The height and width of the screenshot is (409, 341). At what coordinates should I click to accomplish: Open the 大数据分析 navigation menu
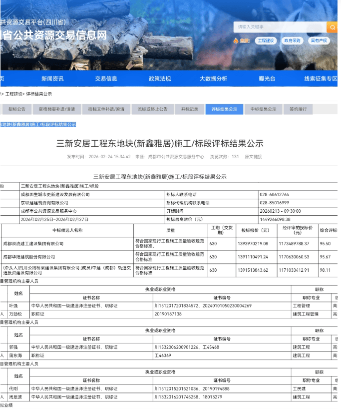(x=213, y=79)
